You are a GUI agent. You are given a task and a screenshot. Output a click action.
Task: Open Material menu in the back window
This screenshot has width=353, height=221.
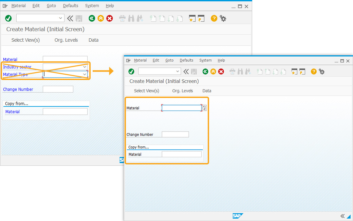pos(18,6)
